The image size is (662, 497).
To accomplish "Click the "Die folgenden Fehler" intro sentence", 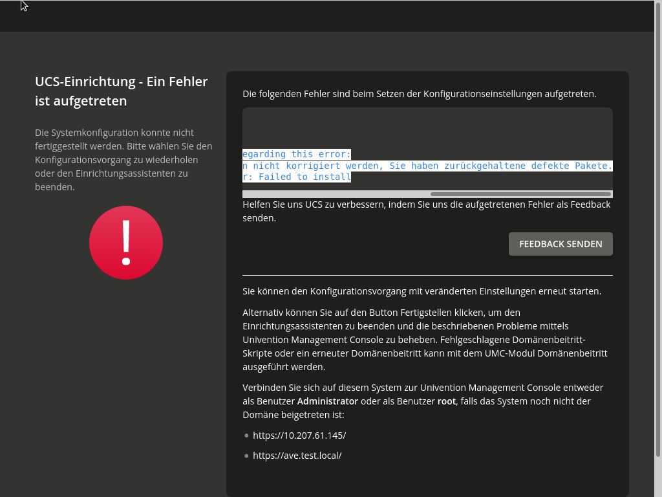I will (x=419, y=94).
